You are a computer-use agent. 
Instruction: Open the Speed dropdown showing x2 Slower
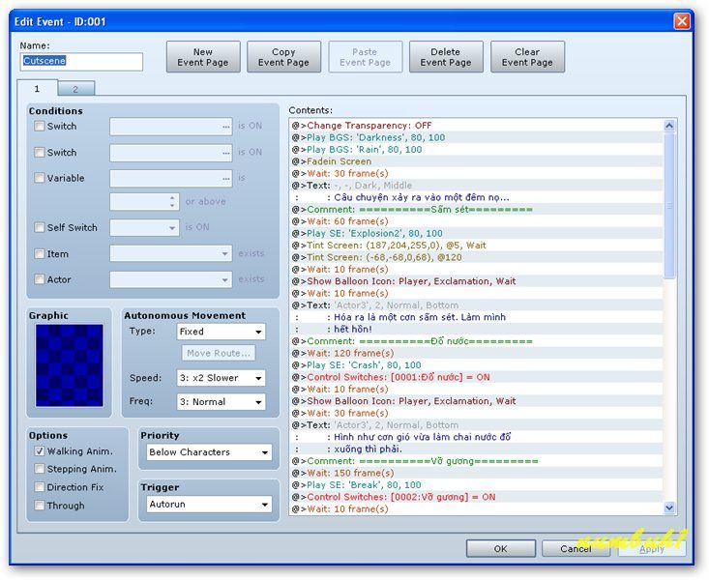[222, 378]
